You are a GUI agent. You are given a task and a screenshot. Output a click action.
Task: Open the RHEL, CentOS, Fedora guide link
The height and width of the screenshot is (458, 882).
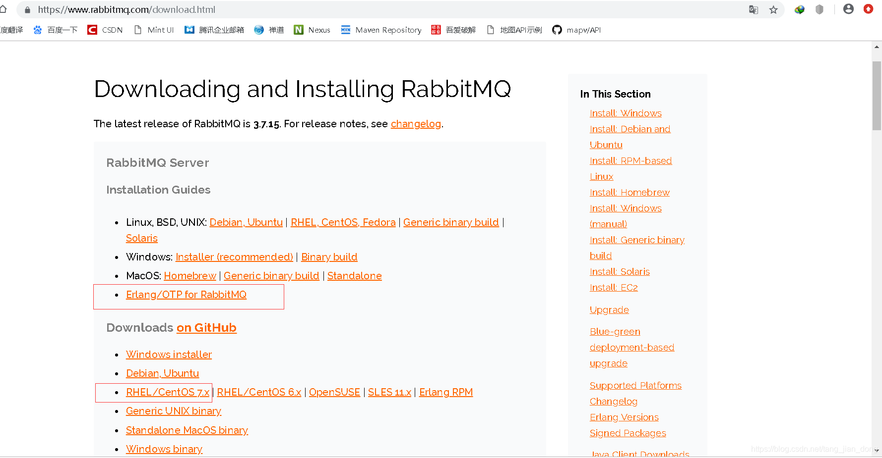[343, 222]
